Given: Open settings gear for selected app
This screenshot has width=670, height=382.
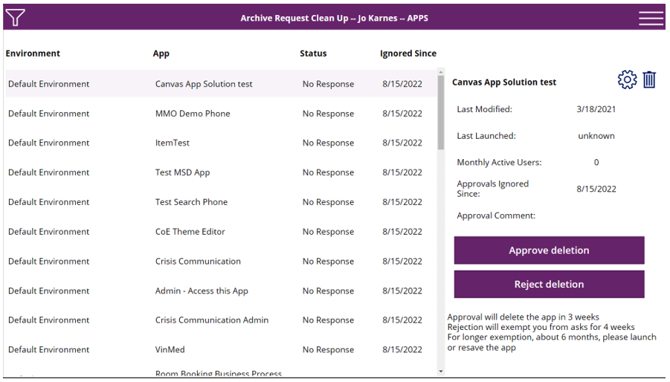Looking at the screenshot, I should point(627,80).
